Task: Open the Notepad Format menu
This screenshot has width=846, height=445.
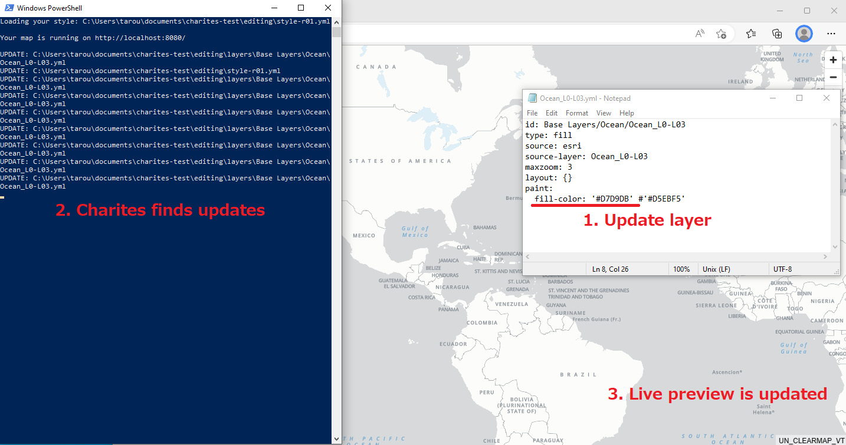Action: tap(576, 113)
